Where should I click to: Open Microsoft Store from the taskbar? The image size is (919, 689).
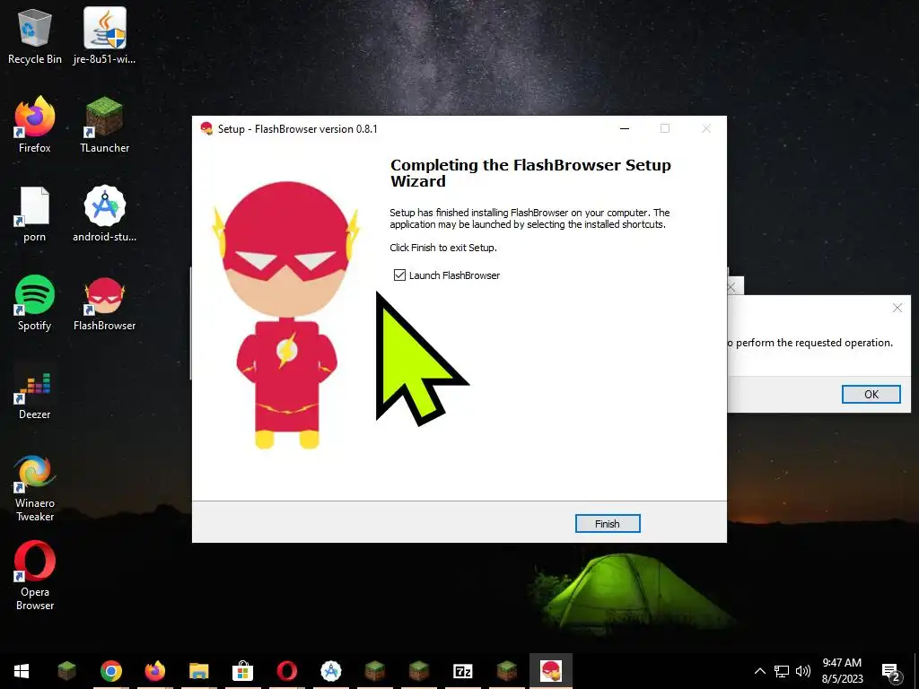coord(242,671)
